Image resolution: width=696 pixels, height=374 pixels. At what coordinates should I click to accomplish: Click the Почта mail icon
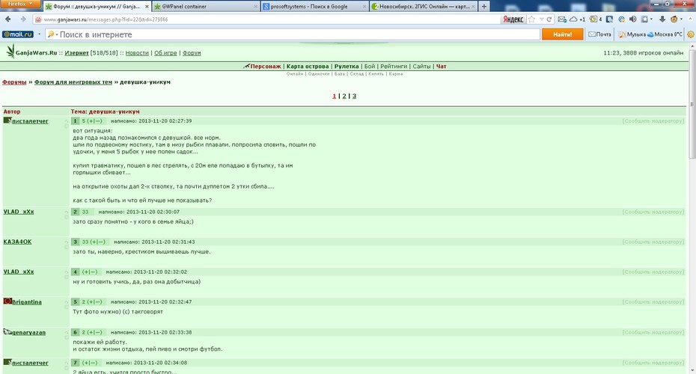[599, 34]
